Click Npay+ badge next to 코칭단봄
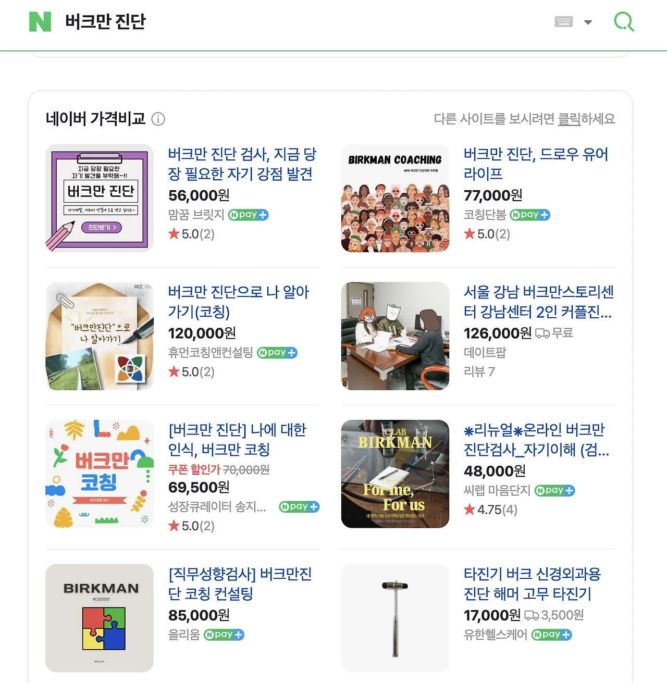Image resolution: width=667 pixels, height=683 pixels. pos(529,215)
